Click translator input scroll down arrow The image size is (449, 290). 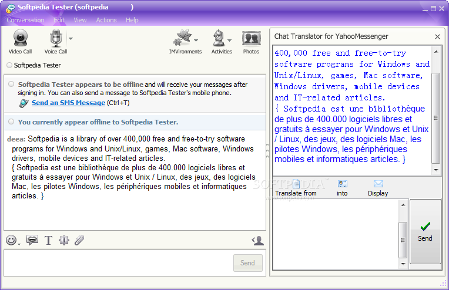(x=403, y=264)
